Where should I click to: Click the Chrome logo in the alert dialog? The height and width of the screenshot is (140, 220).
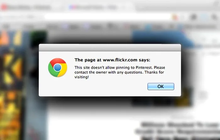tap(58, 67)
